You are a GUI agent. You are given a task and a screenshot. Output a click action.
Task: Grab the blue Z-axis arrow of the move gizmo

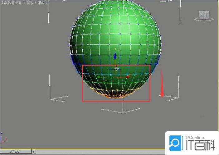tap(115, 55)
